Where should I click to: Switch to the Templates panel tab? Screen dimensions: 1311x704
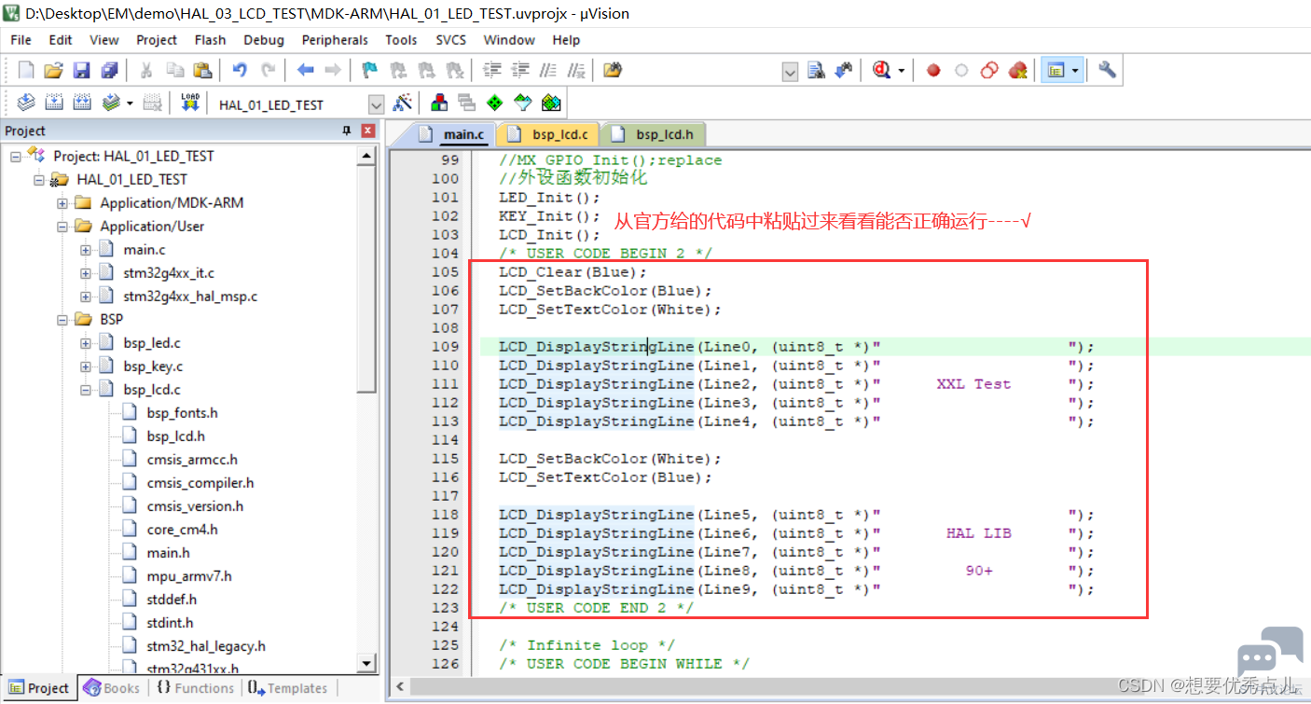coord(289,688)
